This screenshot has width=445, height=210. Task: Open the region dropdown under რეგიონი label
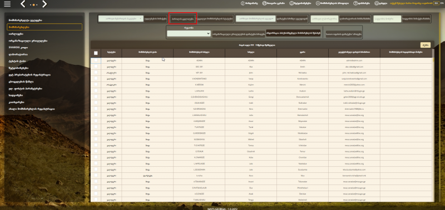(x=189, y=34)
